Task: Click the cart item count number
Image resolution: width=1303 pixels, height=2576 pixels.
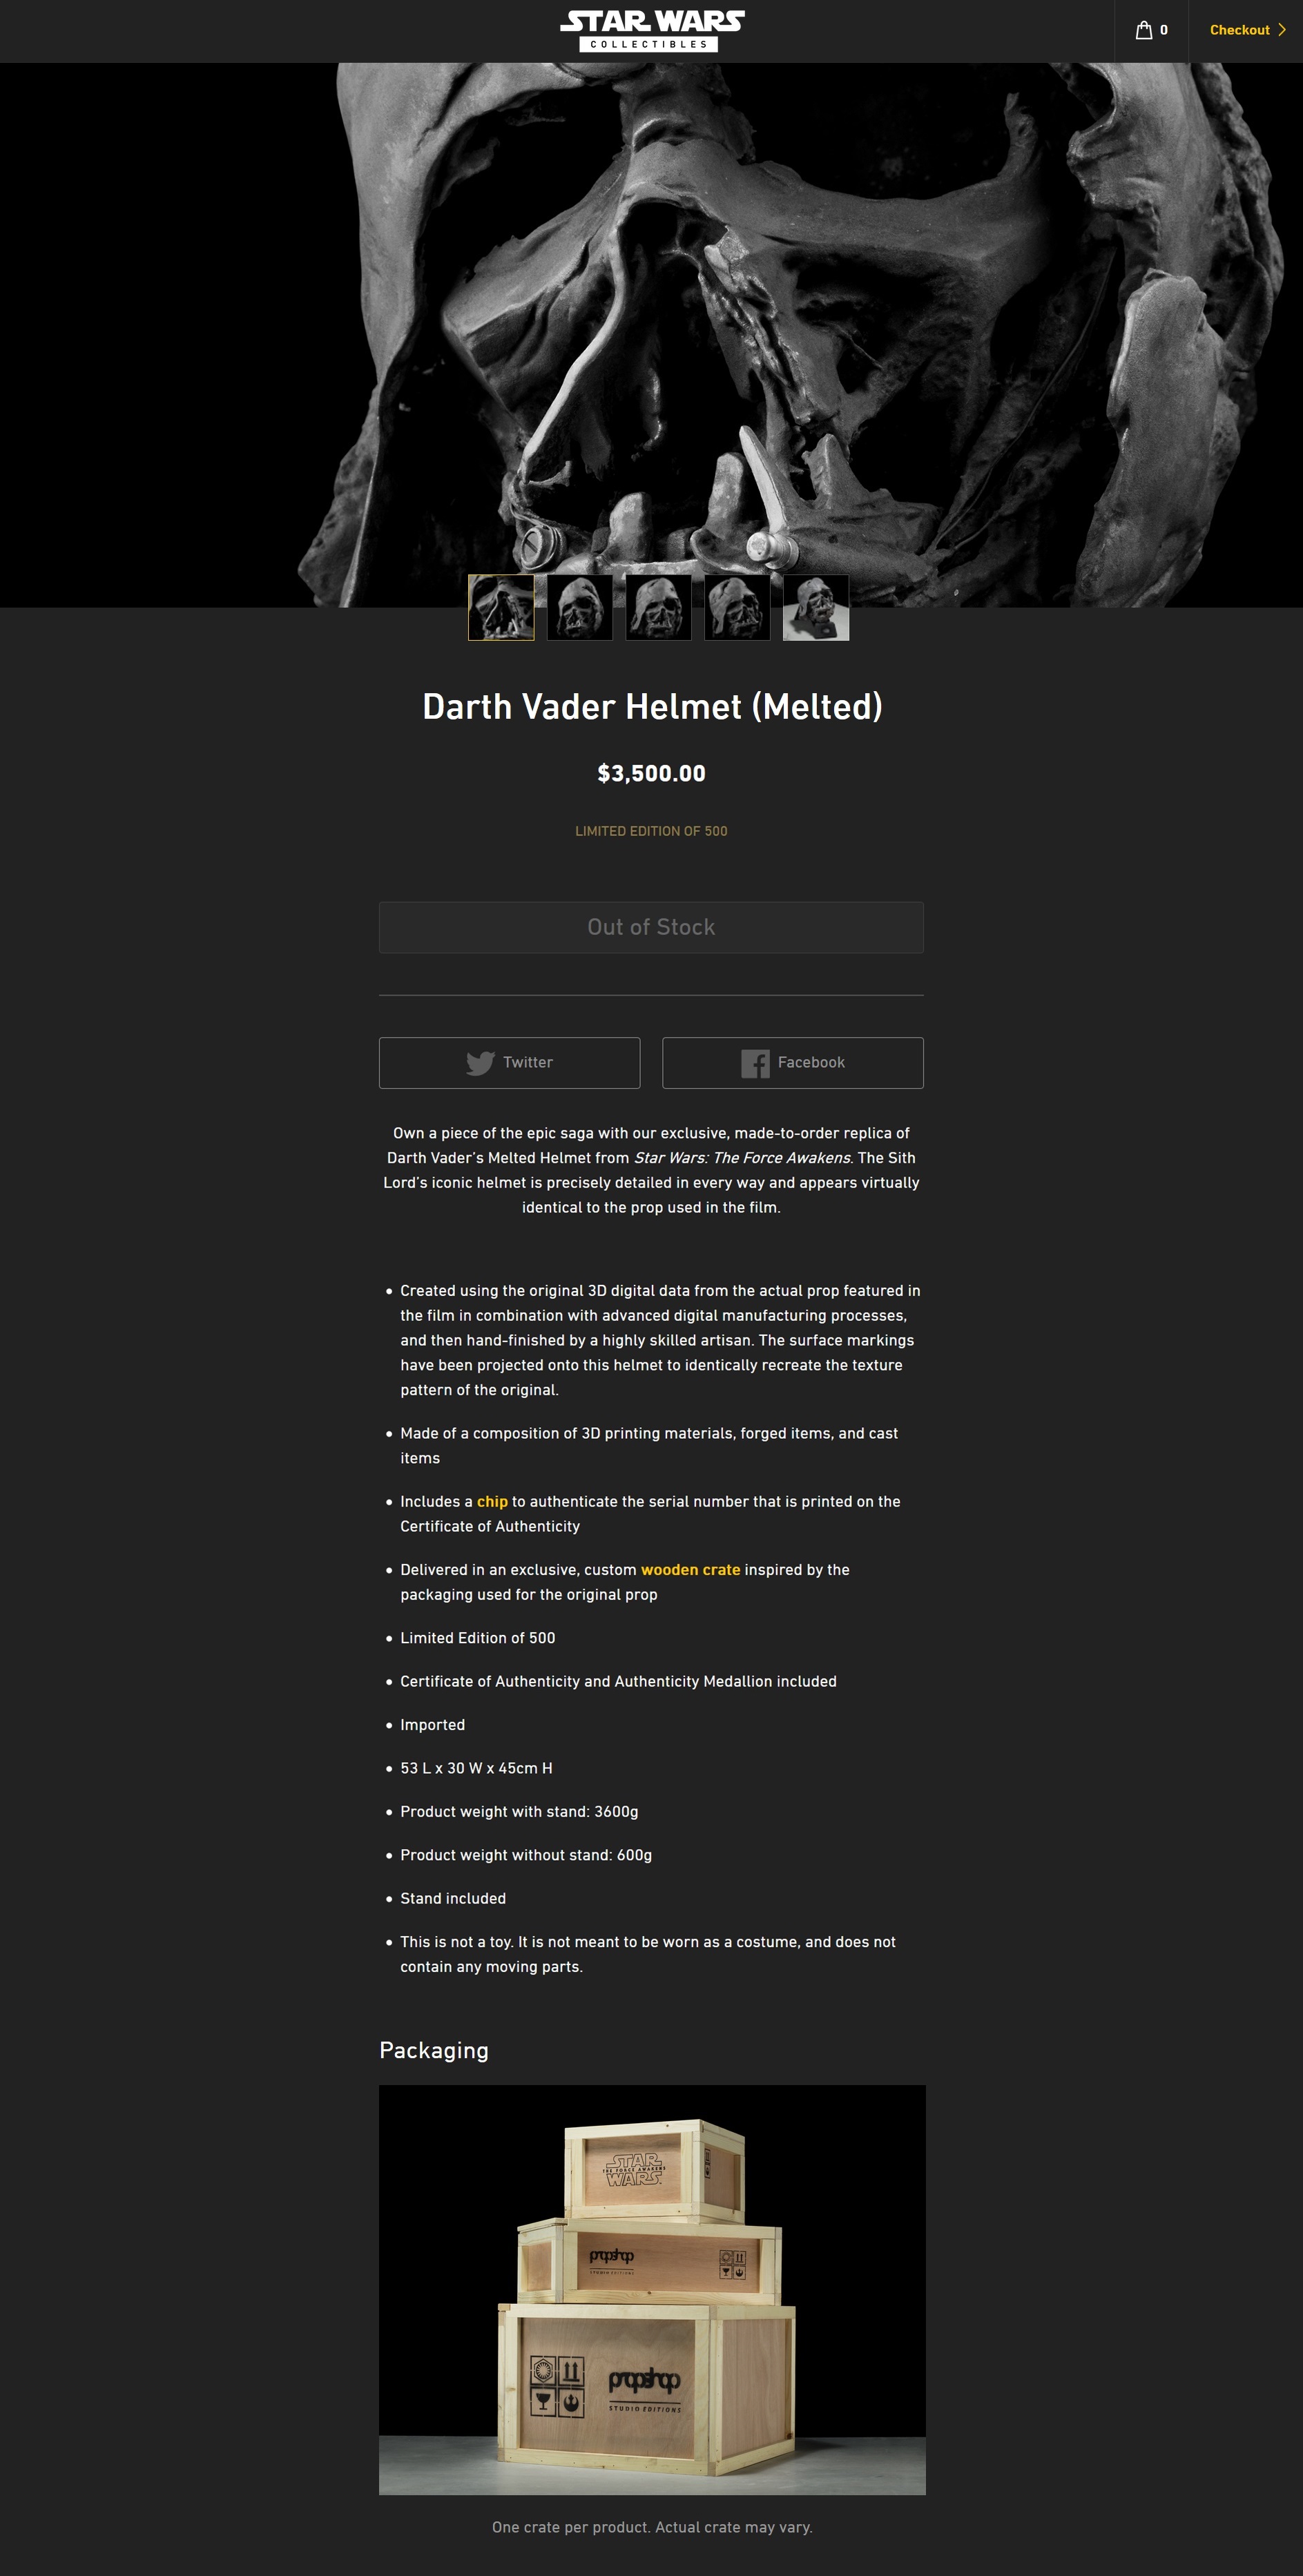Action: coord(1164,30)
